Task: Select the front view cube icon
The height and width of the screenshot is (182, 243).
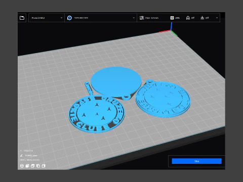Action: (x=27, y=166)
